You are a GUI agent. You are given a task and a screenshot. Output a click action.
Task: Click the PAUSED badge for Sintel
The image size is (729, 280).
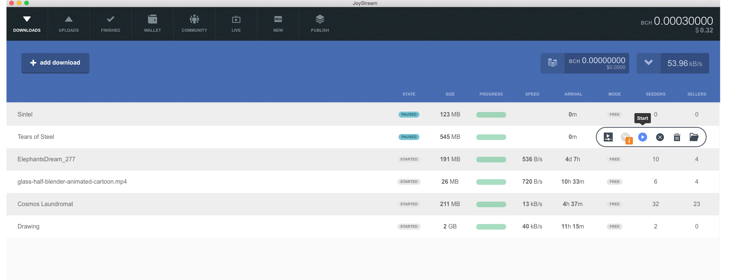point(409,115)
